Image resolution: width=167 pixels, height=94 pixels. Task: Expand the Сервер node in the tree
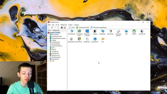coord(49,40)
